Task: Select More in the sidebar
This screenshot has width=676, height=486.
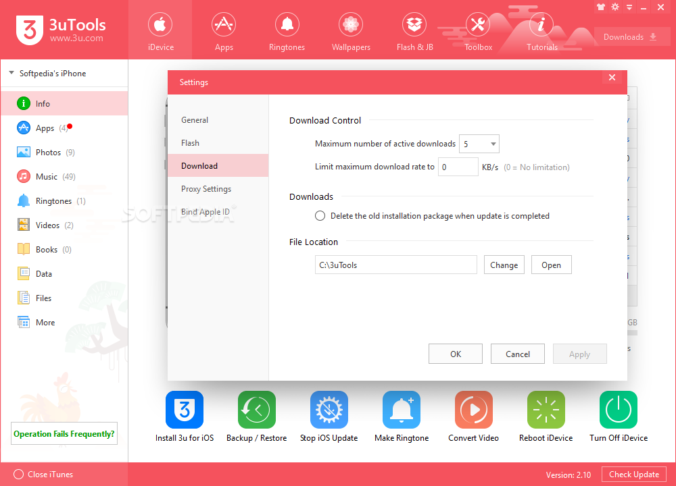Action: click(x=64, y=323)
